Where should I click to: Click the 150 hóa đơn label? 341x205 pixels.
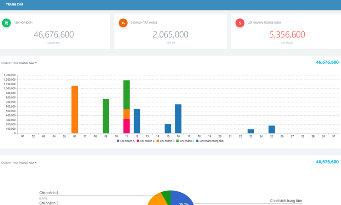[x=23, y=23]
